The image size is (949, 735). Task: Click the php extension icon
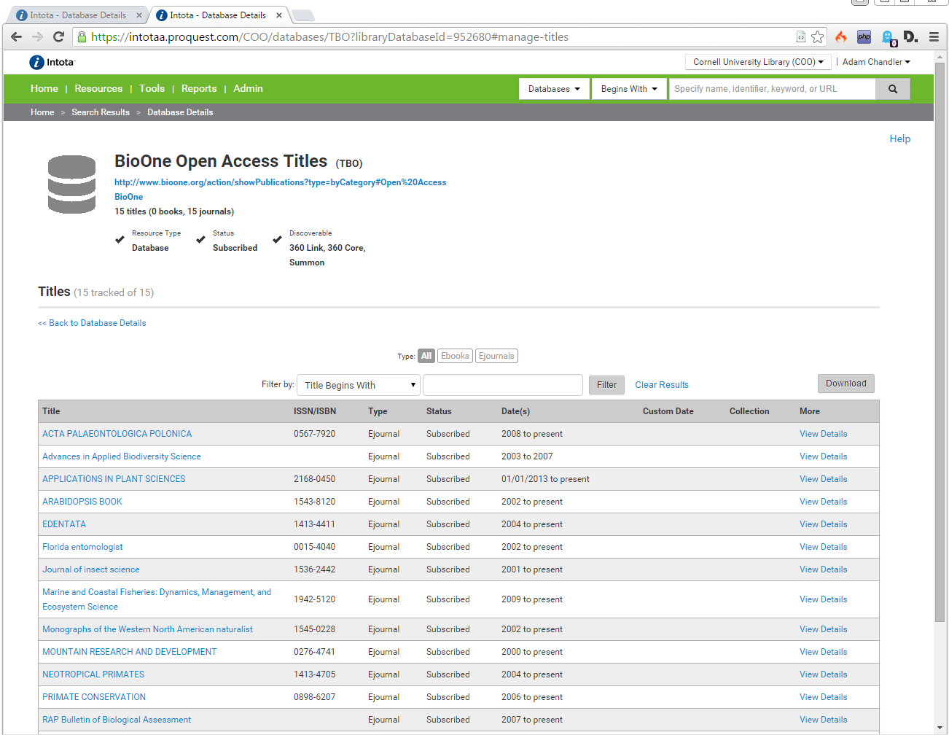pyautogui.click(x=864, y=36)
